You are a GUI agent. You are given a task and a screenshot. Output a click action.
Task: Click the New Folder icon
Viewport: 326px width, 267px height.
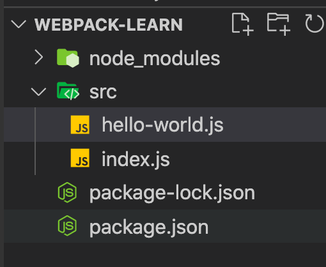click(278, 24)
